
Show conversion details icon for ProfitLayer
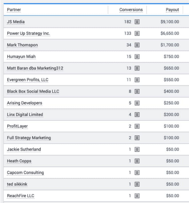pos(137,126)
